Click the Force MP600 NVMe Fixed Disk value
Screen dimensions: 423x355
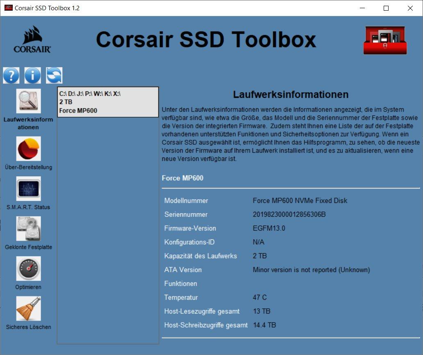click(x=300, y=200)
